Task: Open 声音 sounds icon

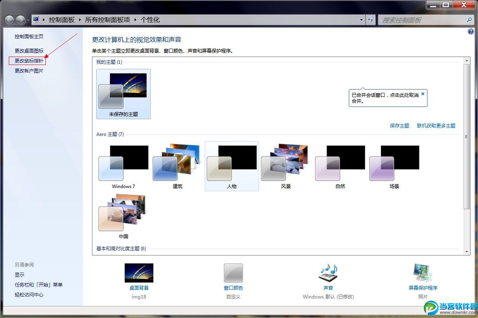Action: [328, 273]
